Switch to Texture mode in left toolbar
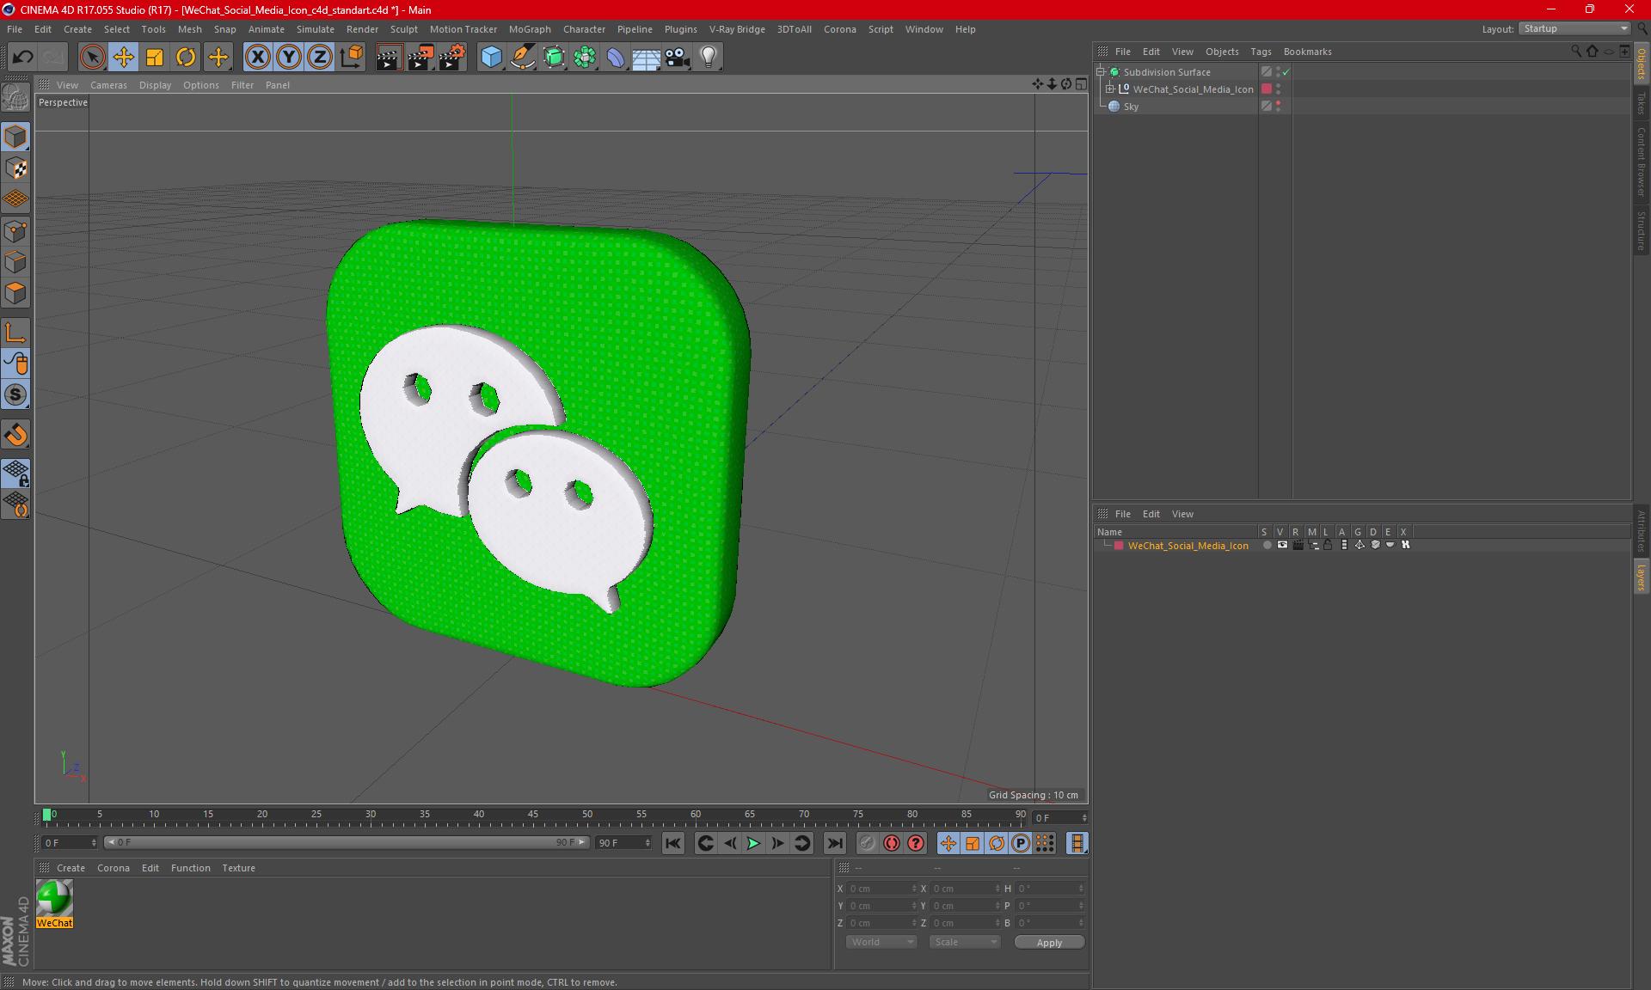The height and width of the screenshot is (990, 1651). click(x=15, y=168)
